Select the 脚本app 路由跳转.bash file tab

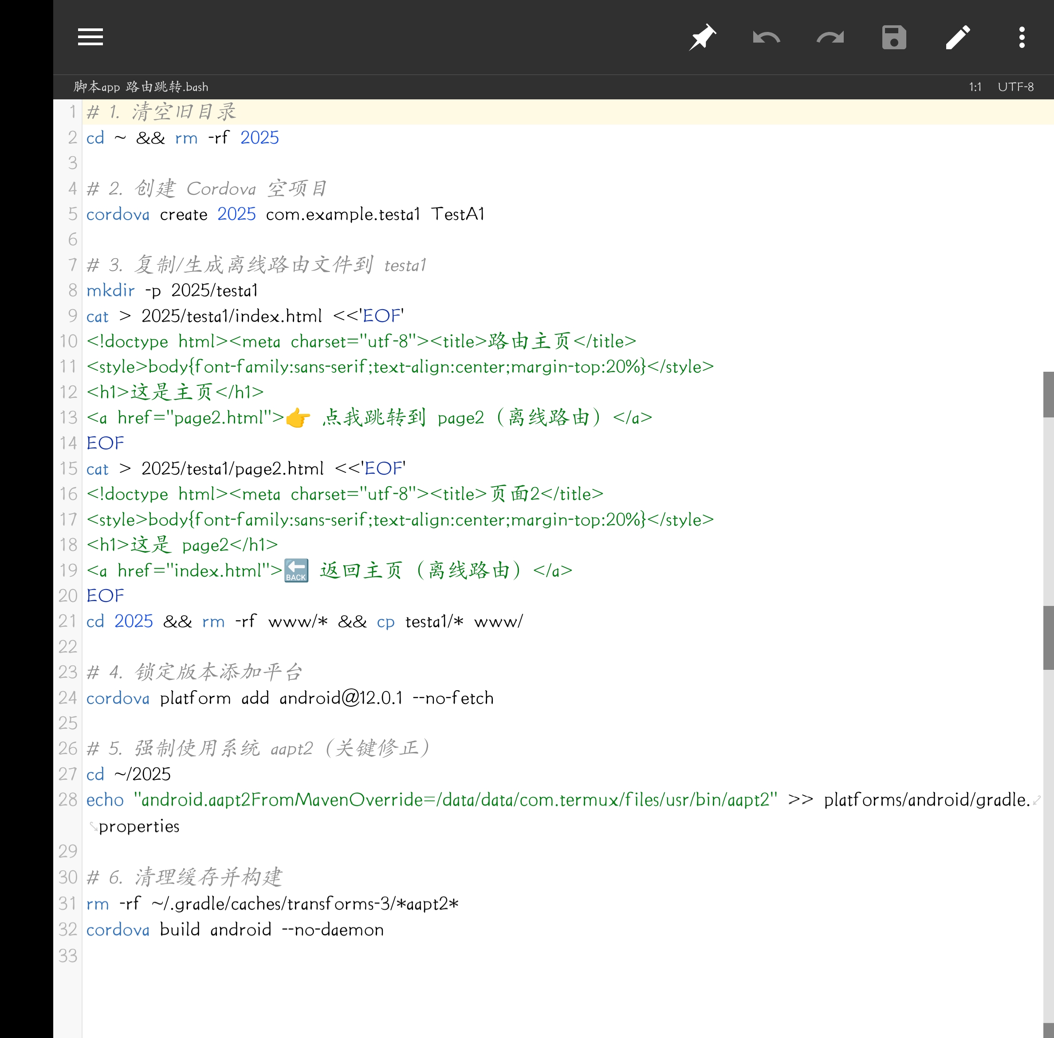(141, 86)
